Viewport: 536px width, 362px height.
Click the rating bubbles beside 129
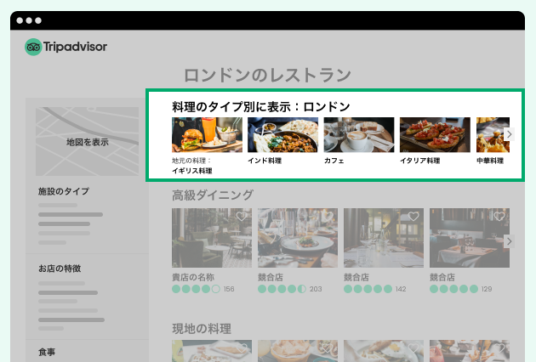pyautogui.click(x=453, y=289)
